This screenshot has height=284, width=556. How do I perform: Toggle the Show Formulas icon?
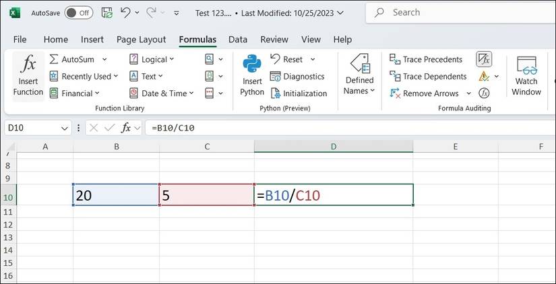(484, 59)
